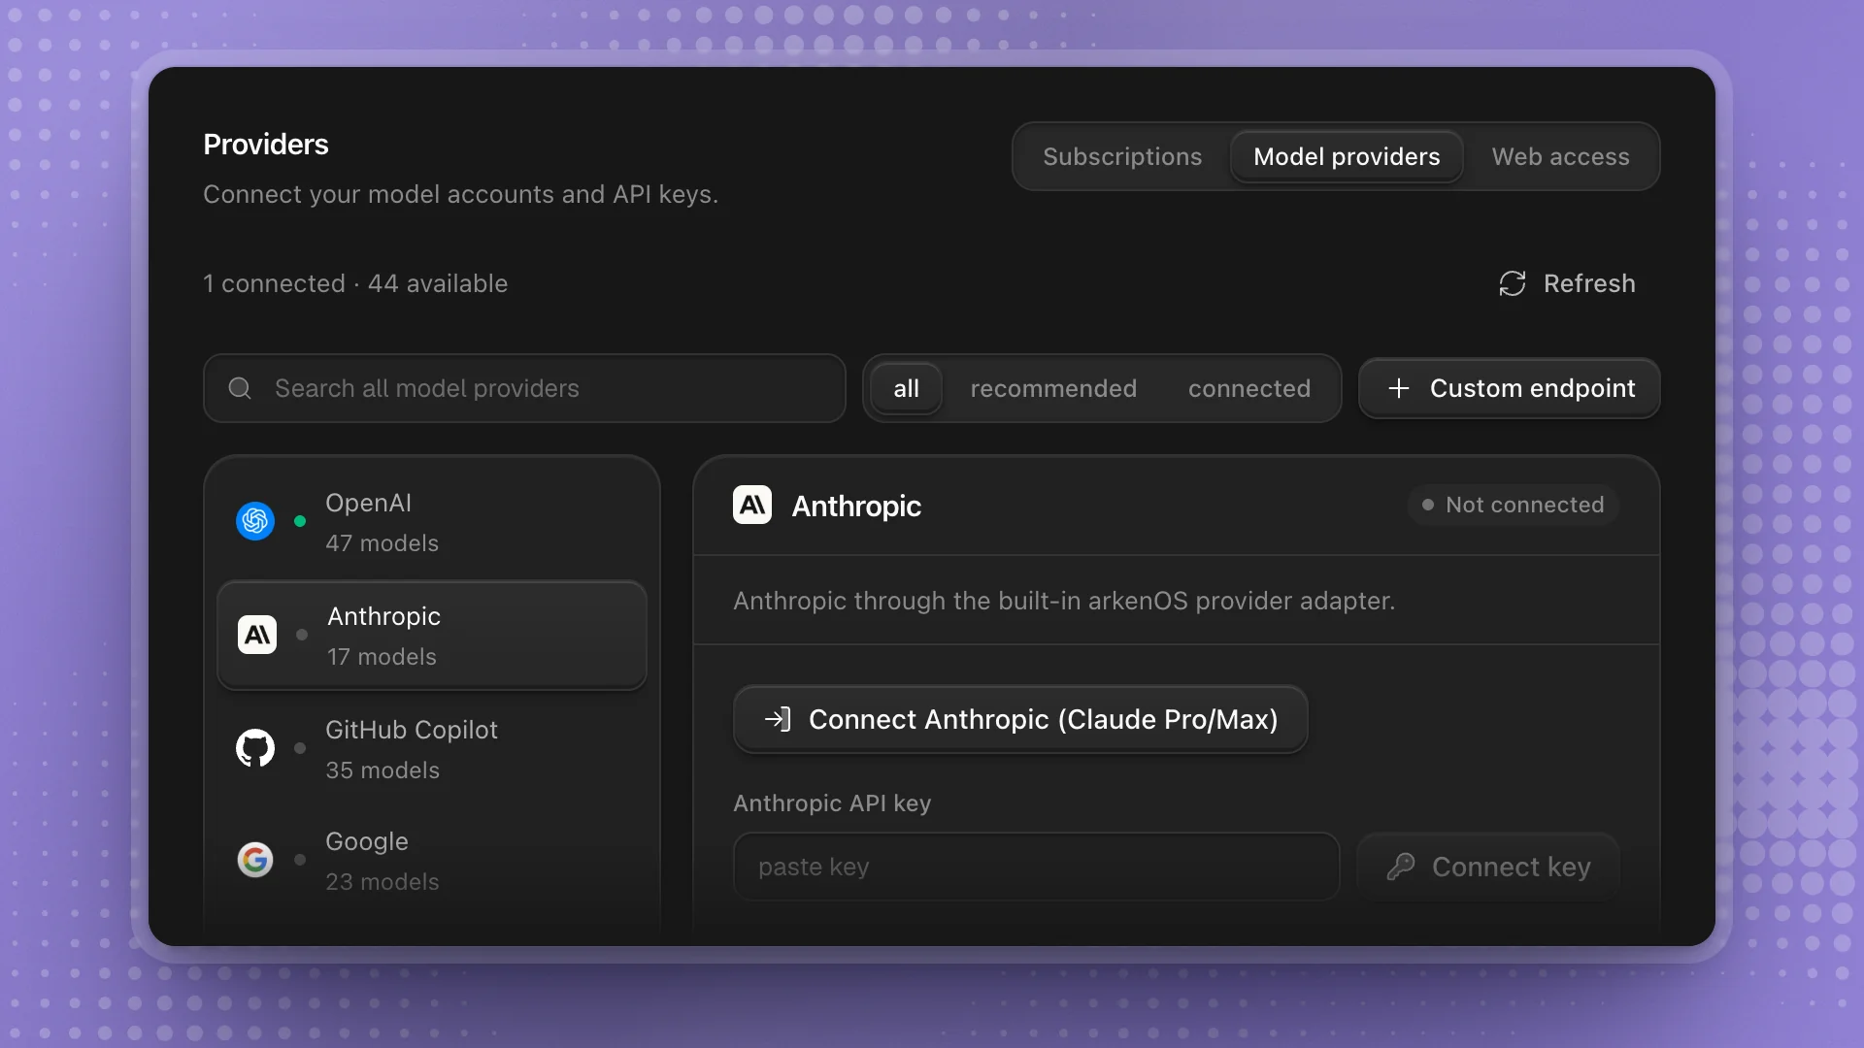Select GitHub Copilot 35 models row
1864x1048 pixels.
[x=432, y=749]
